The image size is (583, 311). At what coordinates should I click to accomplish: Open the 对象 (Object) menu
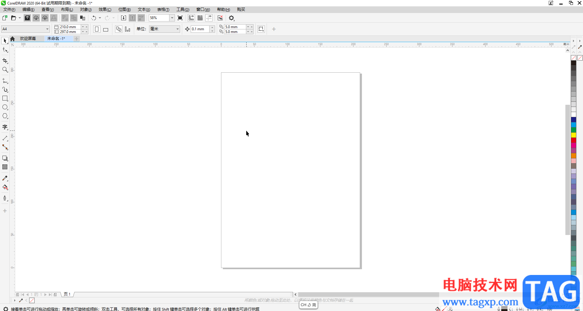86,9
